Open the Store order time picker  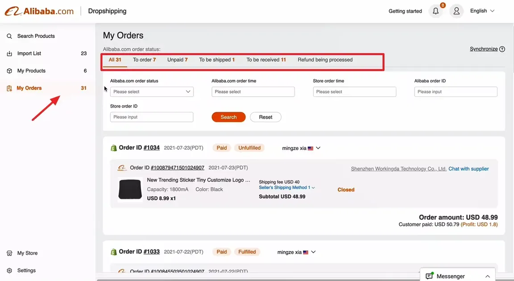click(x=354, y=92)
